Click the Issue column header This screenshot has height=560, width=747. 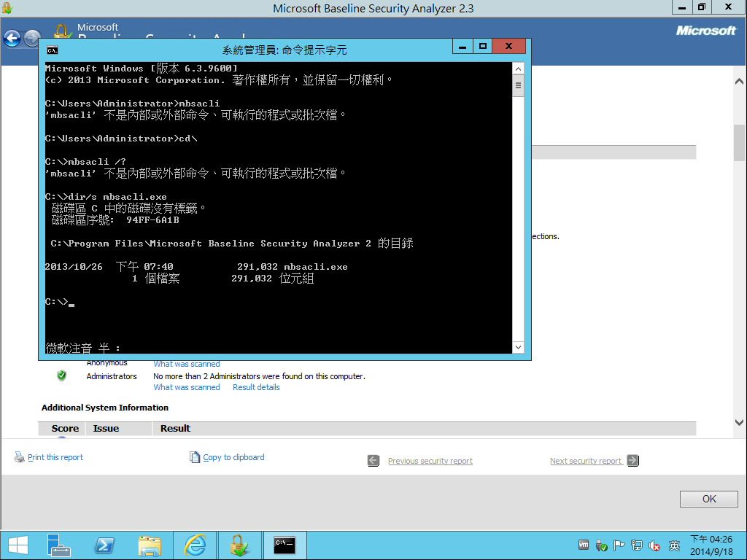tap(106, 428)
